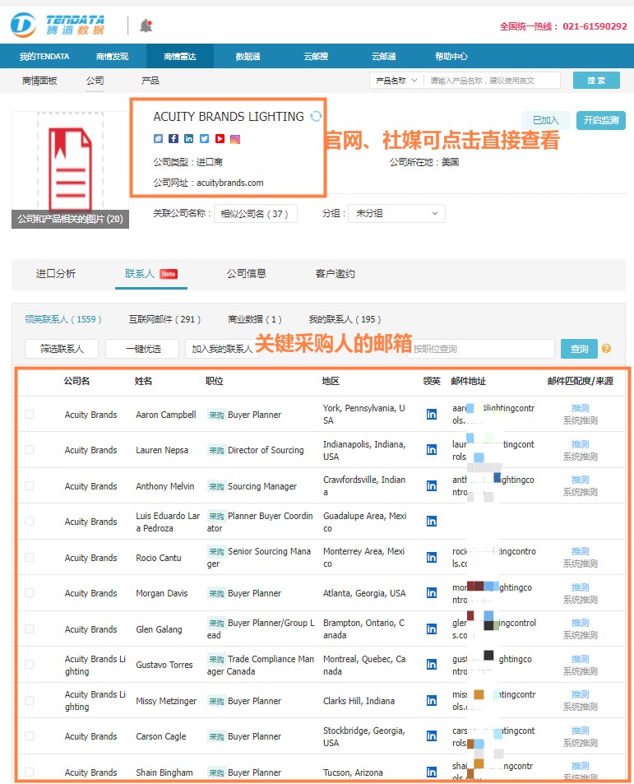Open the company's Facebook page icon
Screen dimensions: 634x784
point(174,138)
